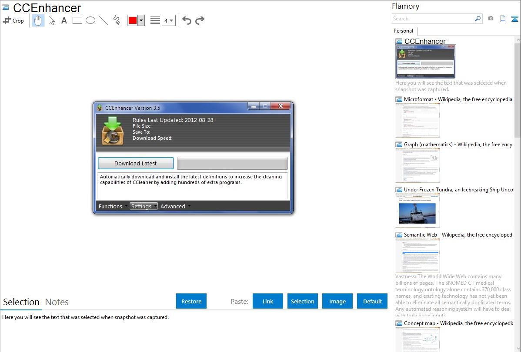The height and width of the screenshot is (352, 521).
Task: Open the Advanced menu in CCEnhancer
Action: [x=175, y=206]
